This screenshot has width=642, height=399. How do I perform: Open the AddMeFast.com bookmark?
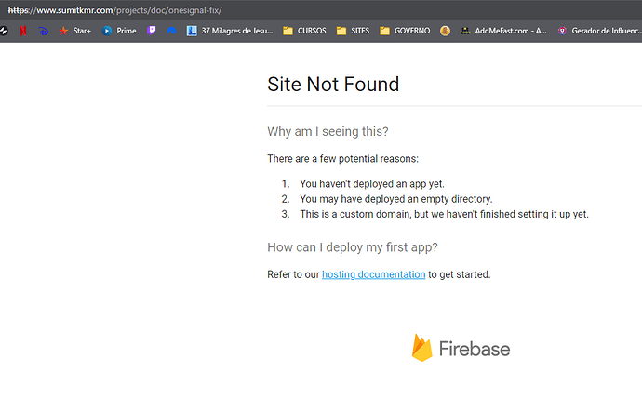click(503, 31)
